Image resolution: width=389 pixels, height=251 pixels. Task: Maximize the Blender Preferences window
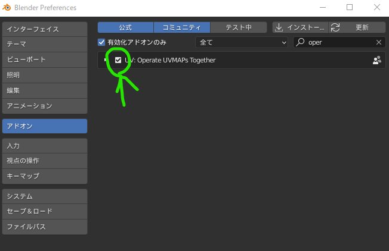[350, 7]
